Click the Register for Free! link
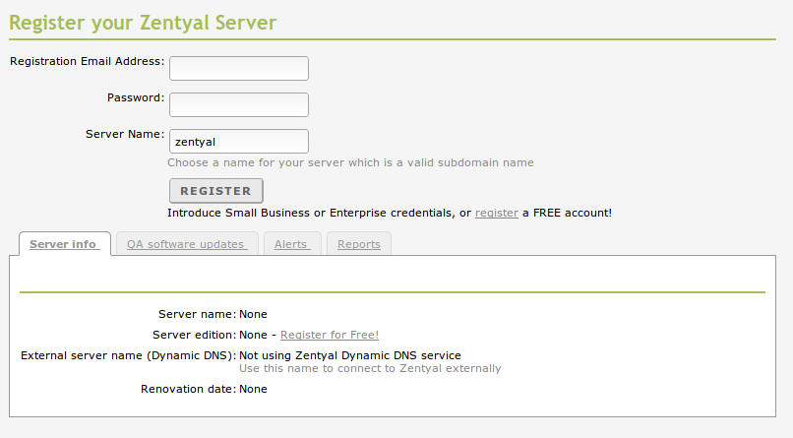793x438 pixels. click(x=330, y=335)
